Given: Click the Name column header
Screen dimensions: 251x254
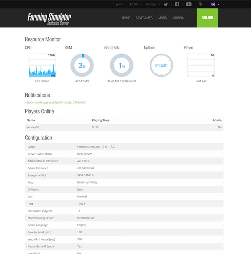Looking at the screenshot, I should click(31, 120).
